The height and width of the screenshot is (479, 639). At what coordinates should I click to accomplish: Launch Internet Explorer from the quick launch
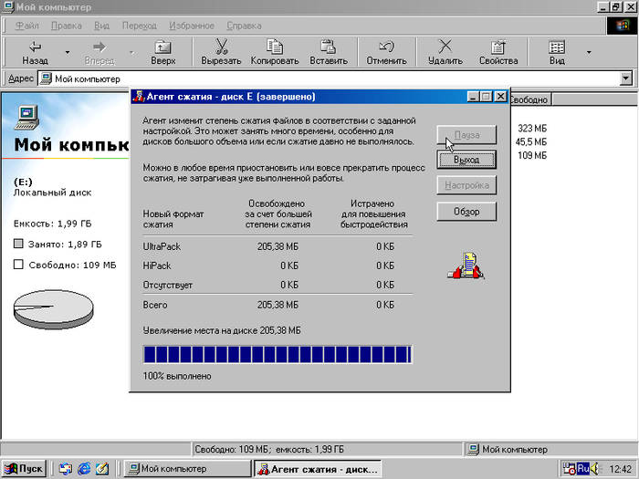84,469
